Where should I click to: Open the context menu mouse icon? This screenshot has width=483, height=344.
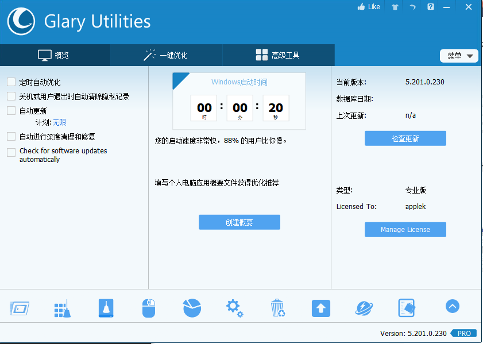pyautogui.click(x=149, y=308)
